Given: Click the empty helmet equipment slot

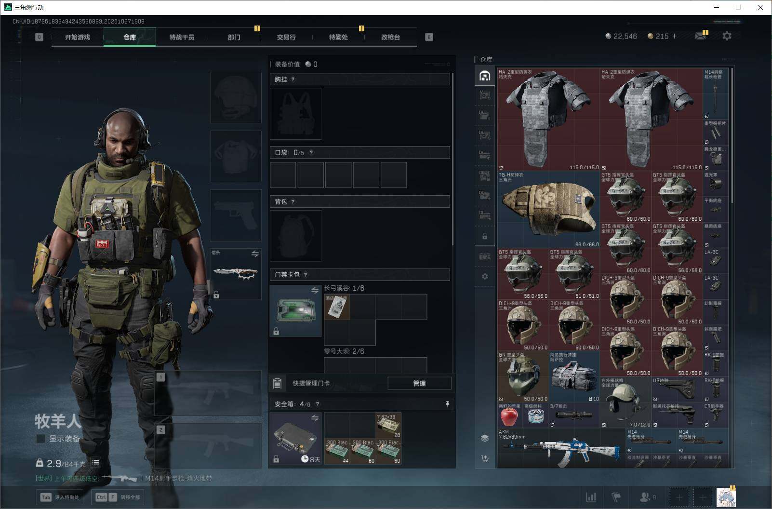Looking at the screenshot, I should click(x=236, y=97).
